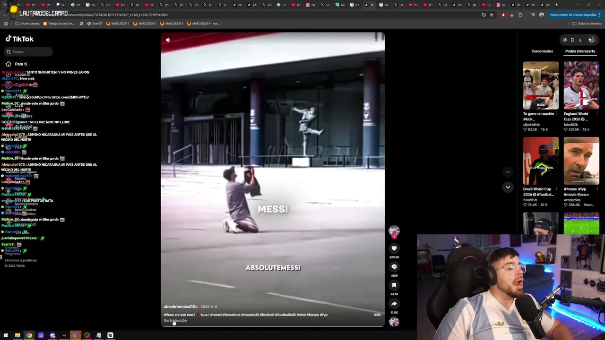
Task: Visit wmqvzhkq profile link
Action: click(x=572, y=200)
